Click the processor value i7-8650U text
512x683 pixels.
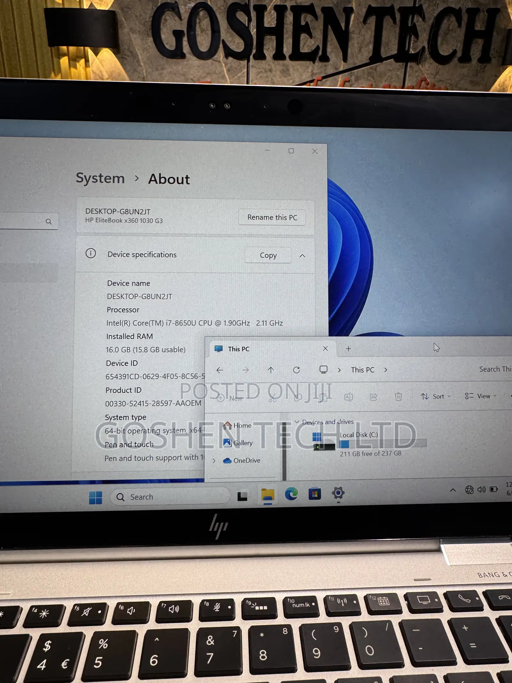coord(195,323)
